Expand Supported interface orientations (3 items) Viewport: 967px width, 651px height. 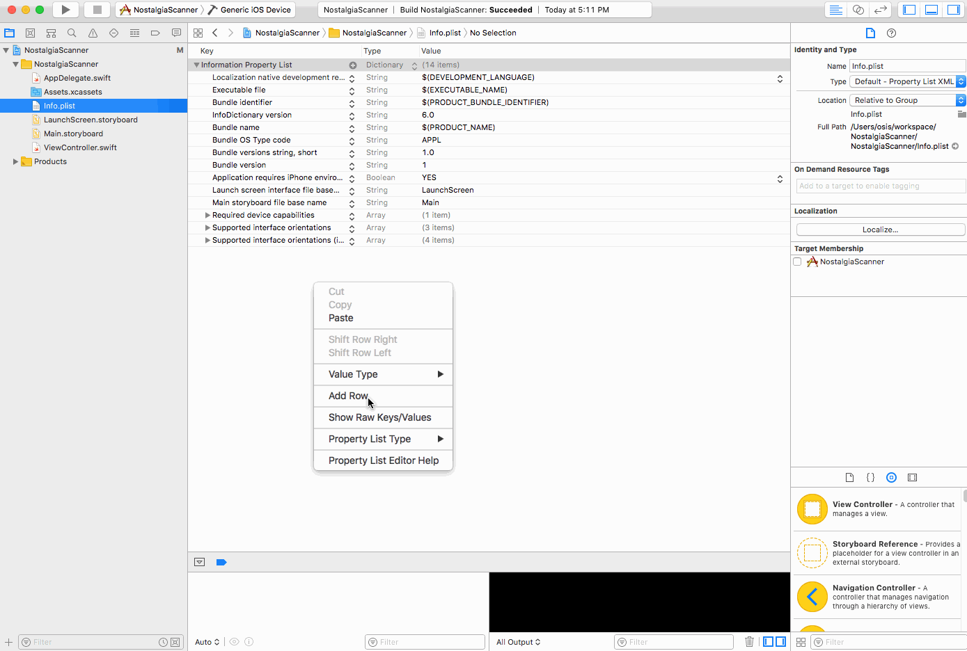(x=207, y=227)
